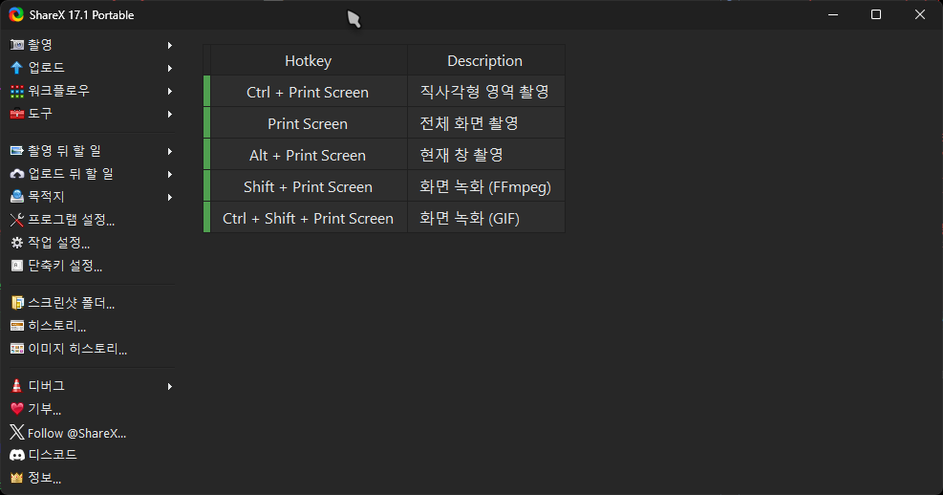The image size is (943, 495).
Task: Expand the 촬영 뒤 할 일 submenu arrow
Action: (x=170, y=152)
